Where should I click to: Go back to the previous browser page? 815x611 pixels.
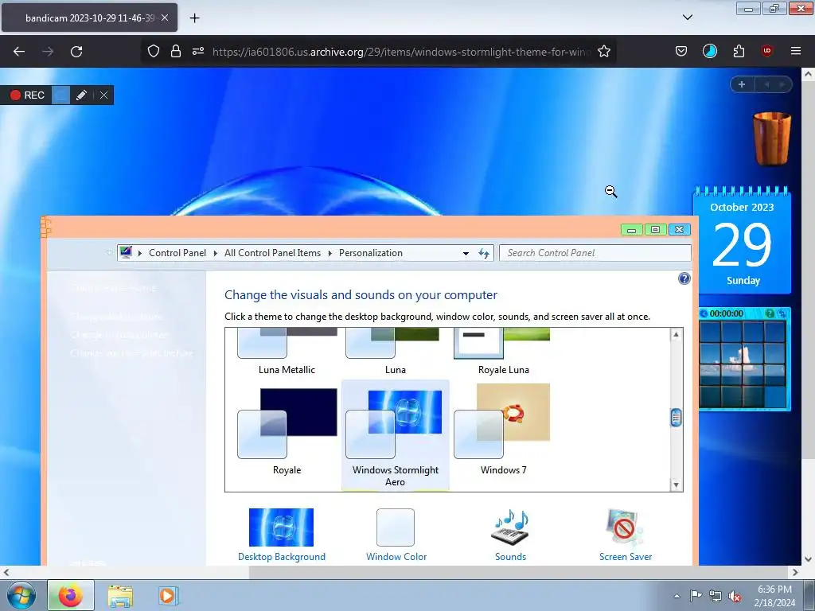tap(19, 52)
